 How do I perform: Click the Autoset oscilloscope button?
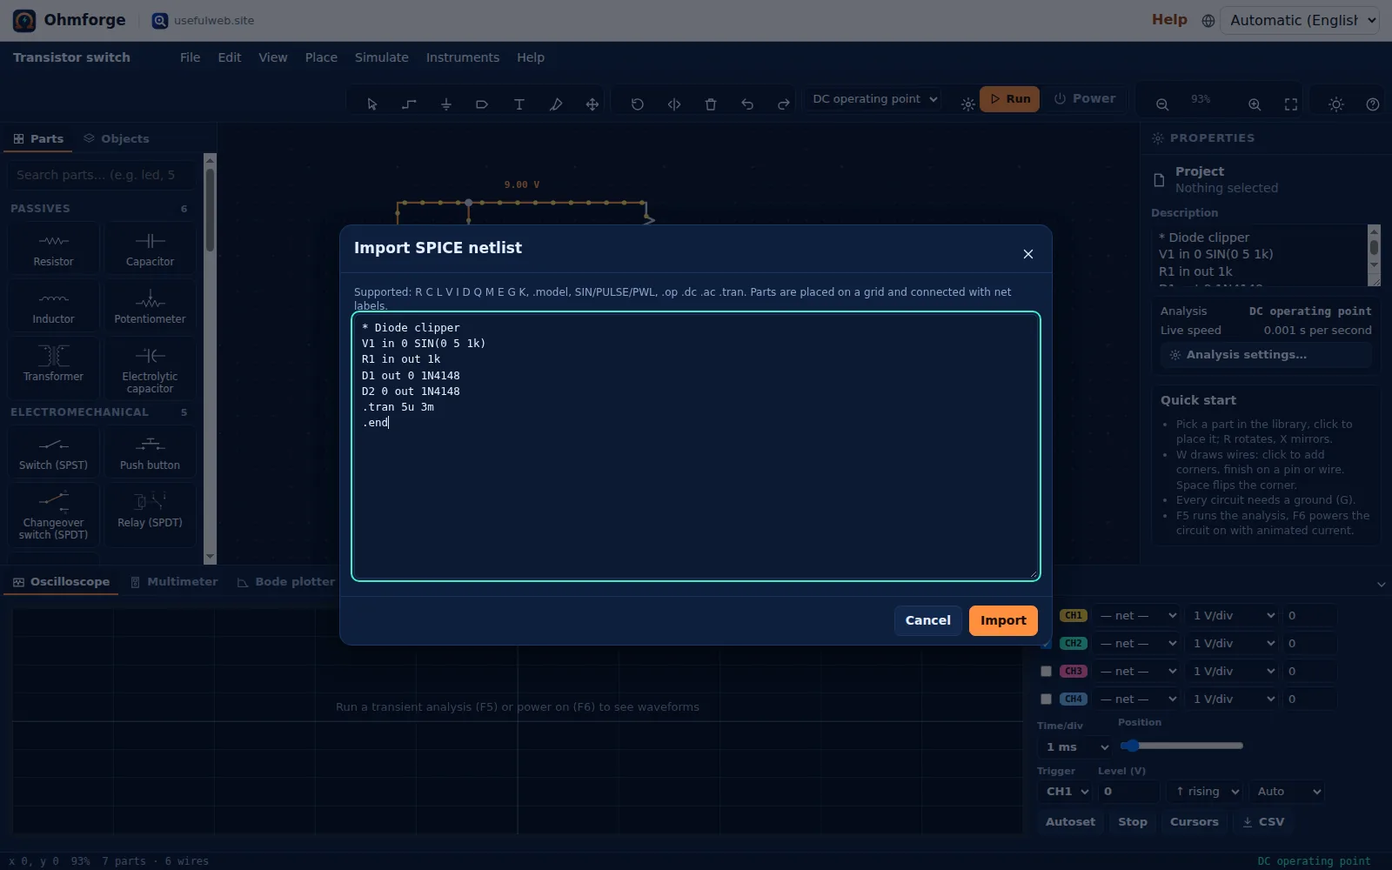tap(1070, 821)
